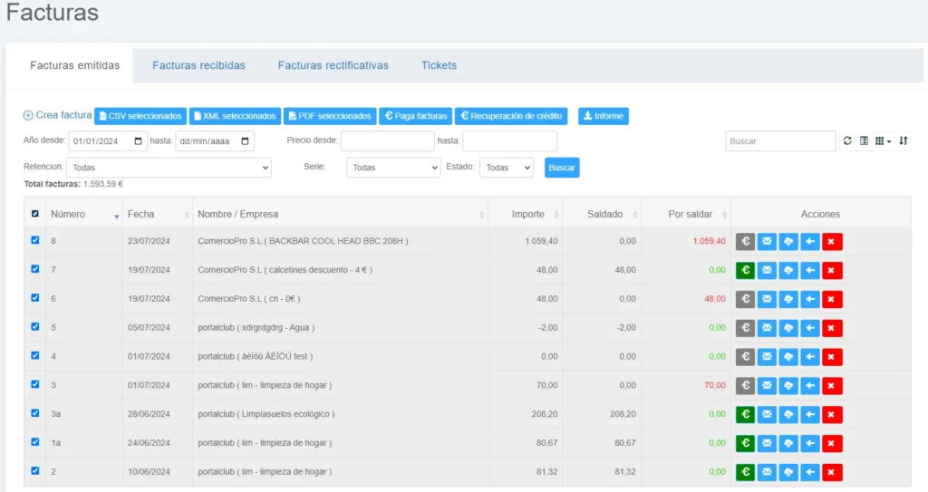Uncheck the checkbox for invoice 7
Image resolution: width=928 pixels, height=492 pixels.
pos(35,269)
